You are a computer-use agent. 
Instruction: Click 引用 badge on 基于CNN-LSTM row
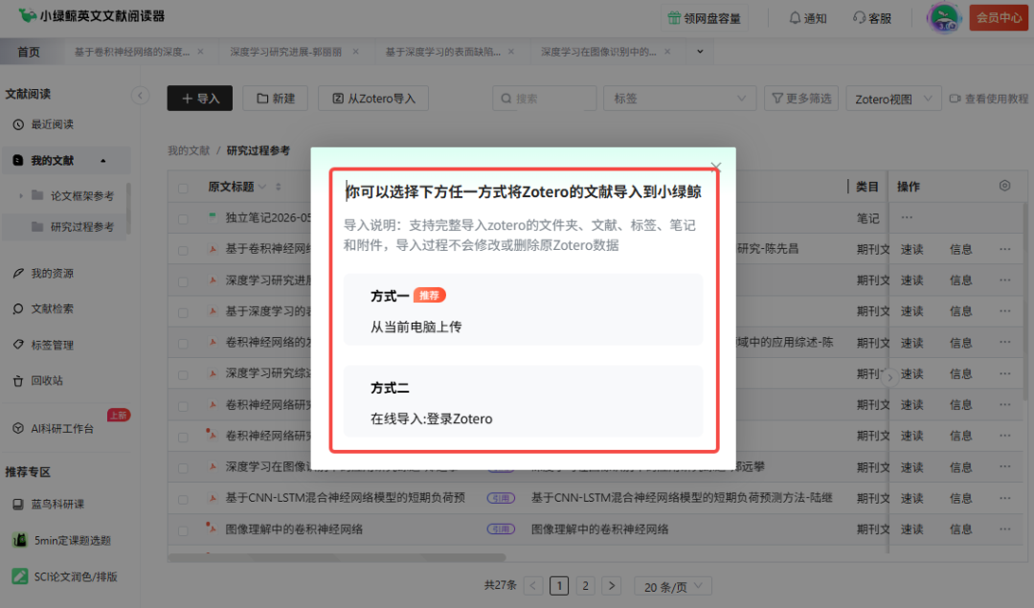501,499
